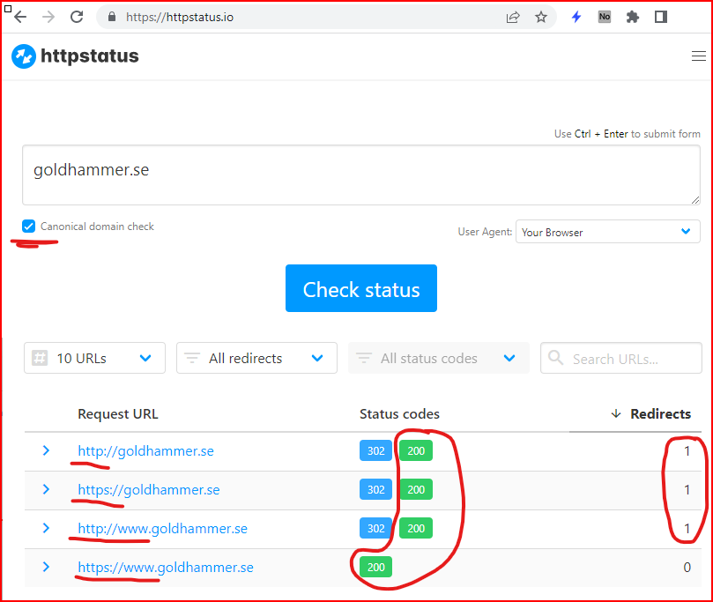Click the 200 badge for http://goldhammer.se

tap(416, 450)
